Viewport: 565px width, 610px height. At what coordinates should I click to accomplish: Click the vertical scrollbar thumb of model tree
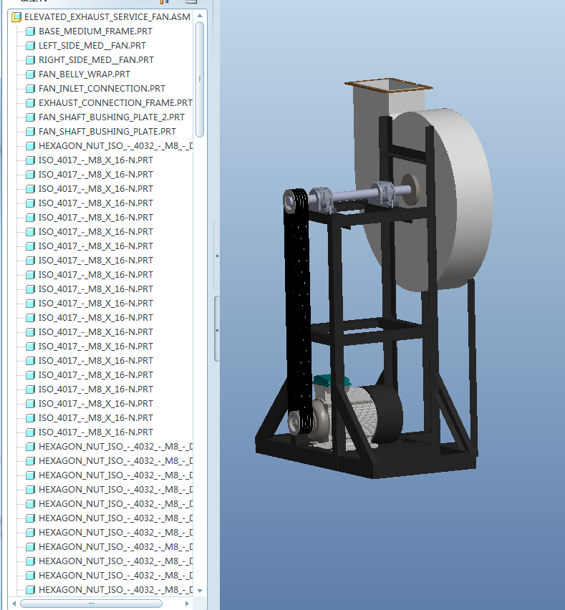(200, 79)
